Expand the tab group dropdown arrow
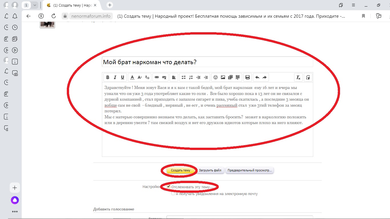Image resolution: width=390 pixels, height=219 pixels. click(x=35, y=5)
